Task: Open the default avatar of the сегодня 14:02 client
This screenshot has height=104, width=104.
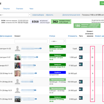Action: (17, 49)
